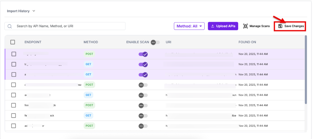
Task: Click the upload arrow icon on Upload APIs
Action: tap(213, 26)
